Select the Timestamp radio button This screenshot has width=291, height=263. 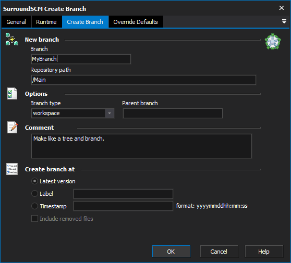[35, 206]
